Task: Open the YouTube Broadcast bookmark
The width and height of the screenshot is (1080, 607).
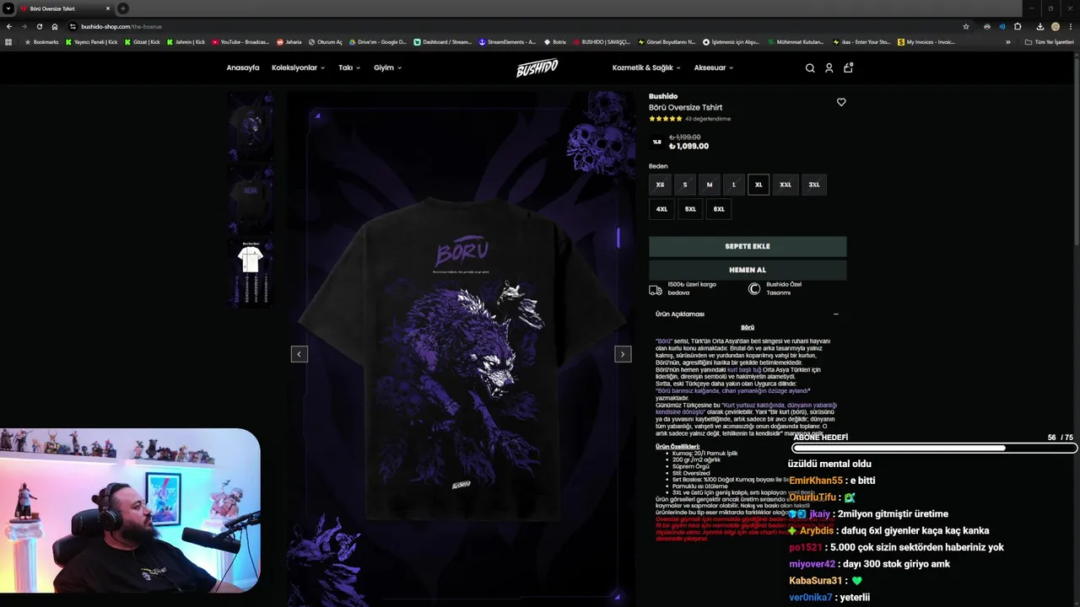Action: coord(240,42)
